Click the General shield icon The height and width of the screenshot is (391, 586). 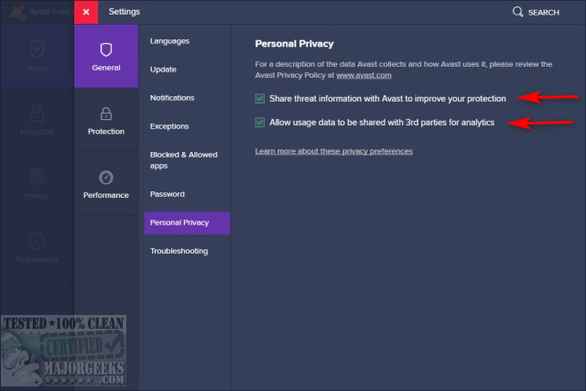[106, 49]
